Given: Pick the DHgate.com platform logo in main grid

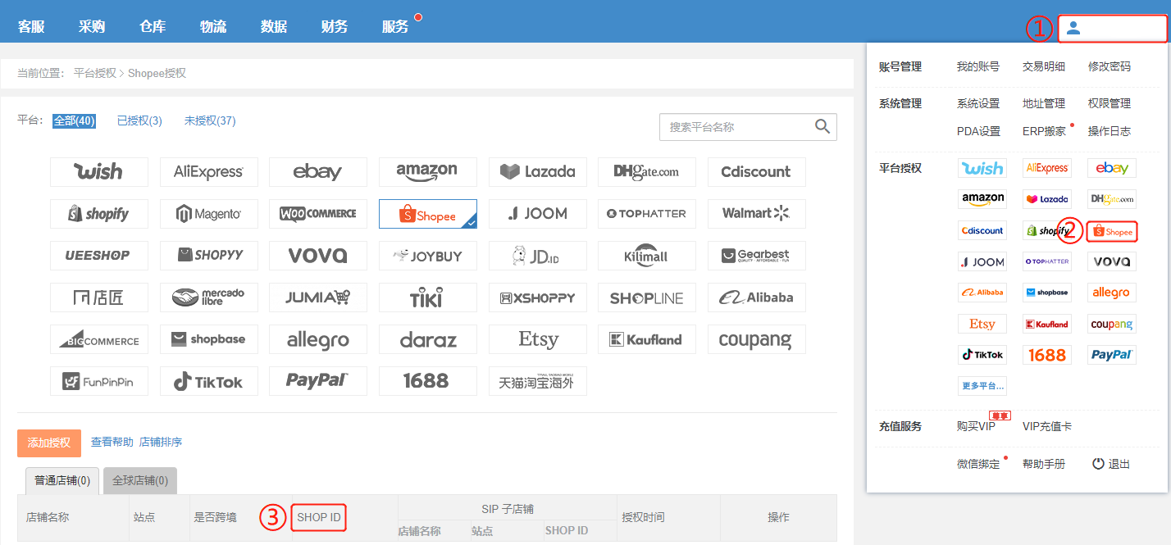Looking at the screenshot, I should 647,172.
